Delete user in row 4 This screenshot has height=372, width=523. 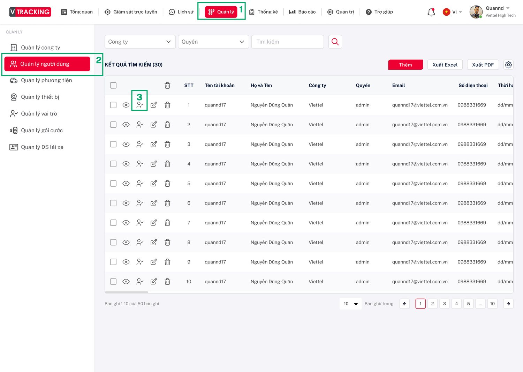(x=167, y=164)
